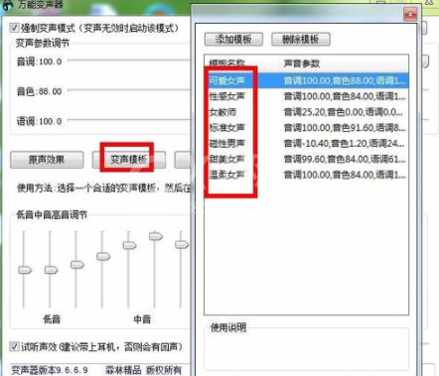439x376 pixels.
Task: Click parameters 音调-10.40,音色1.20 cell
Action: pos(345,144)
